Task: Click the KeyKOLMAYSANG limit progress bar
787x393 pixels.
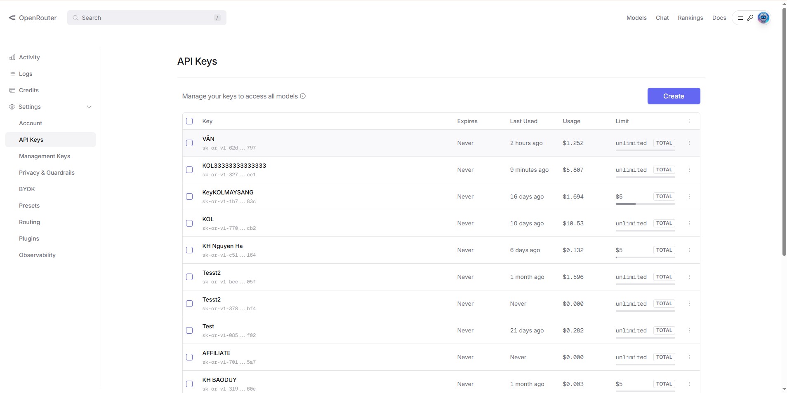Action: coord(645,204)
